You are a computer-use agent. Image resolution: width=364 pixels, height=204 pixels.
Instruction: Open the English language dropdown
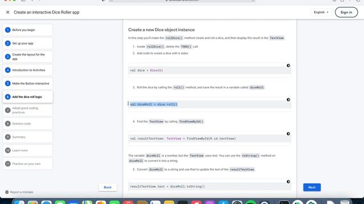pyautogui.click(x=321, y=12)
